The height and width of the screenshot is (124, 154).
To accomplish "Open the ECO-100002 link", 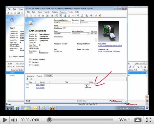I will point(40,85).
